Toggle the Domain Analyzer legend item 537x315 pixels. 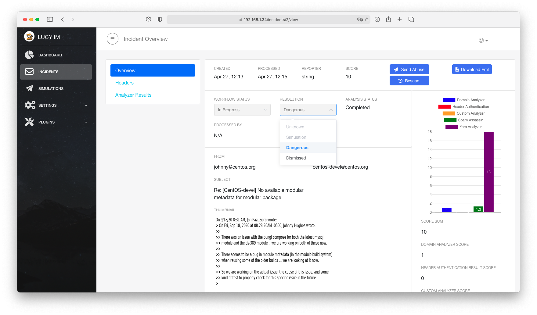pyautogui.click(x=463, y=100)
